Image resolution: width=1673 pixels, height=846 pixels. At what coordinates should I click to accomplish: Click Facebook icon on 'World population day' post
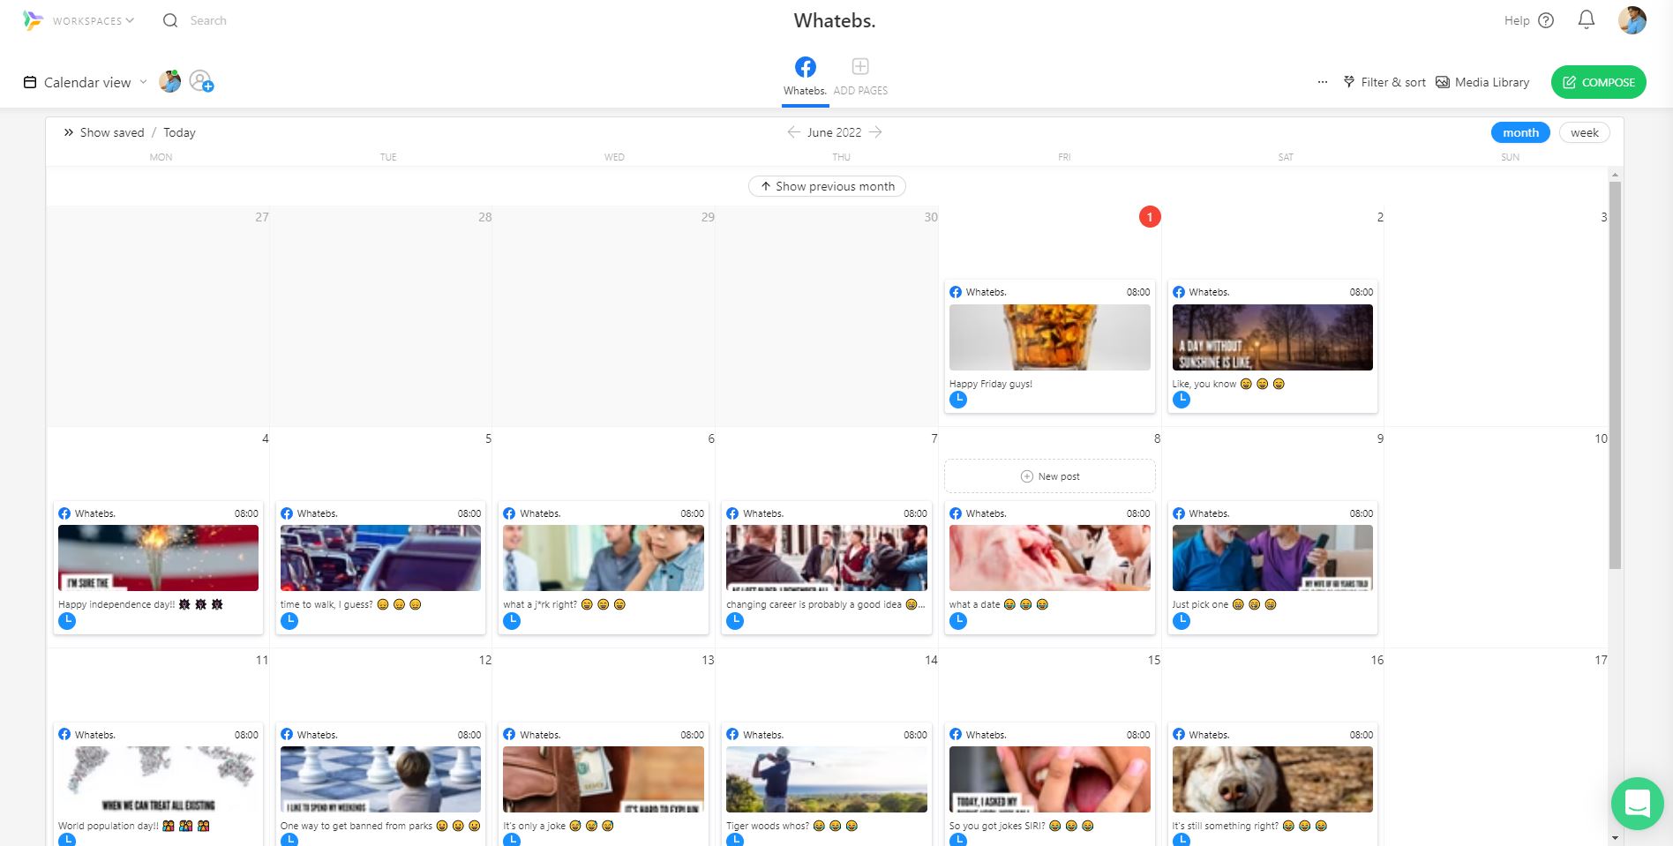[x=64, y=734]
